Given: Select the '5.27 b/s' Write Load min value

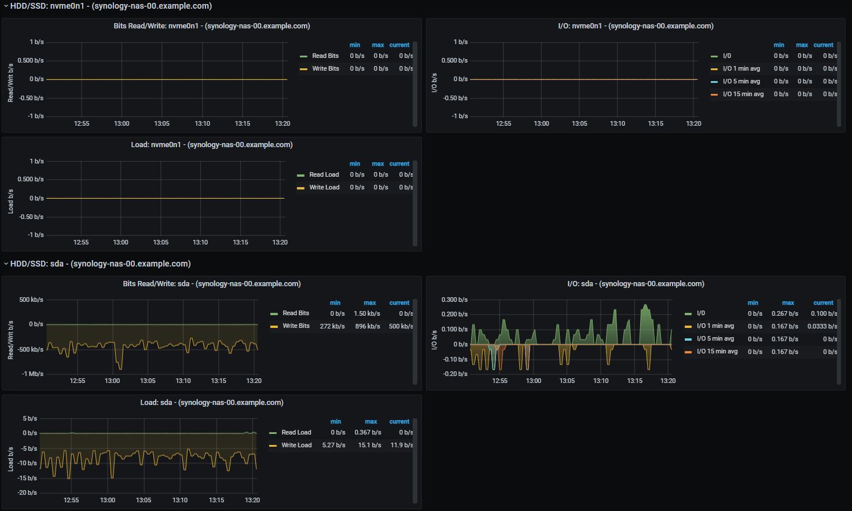Looking at the screenshot, I should point(334,446).
